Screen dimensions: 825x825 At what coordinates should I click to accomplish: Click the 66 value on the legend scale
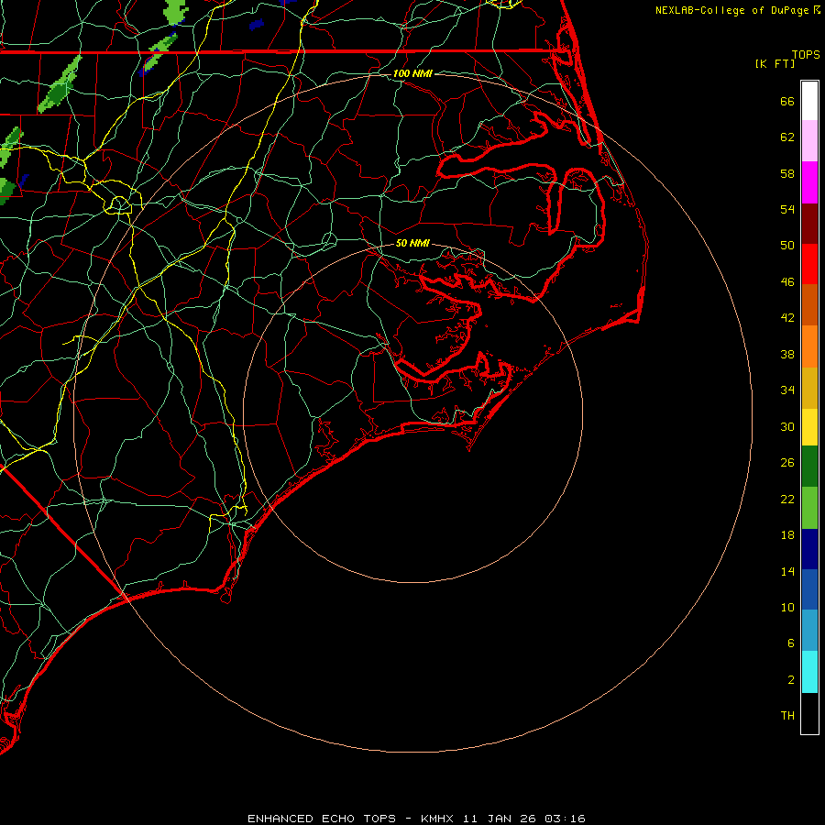click(786, 102)
